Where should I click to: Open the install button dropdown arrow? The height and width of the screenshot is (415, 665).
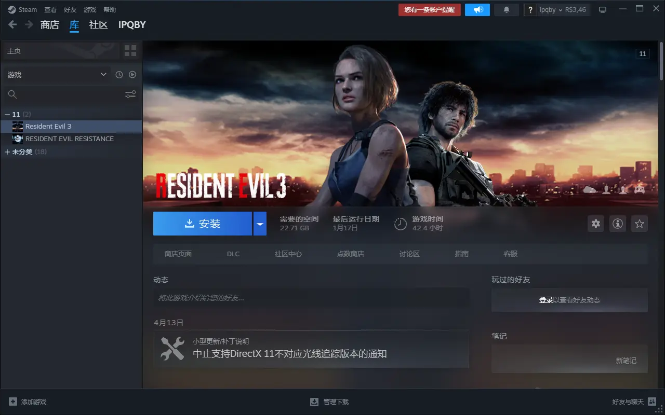click(x=260, y=224)
